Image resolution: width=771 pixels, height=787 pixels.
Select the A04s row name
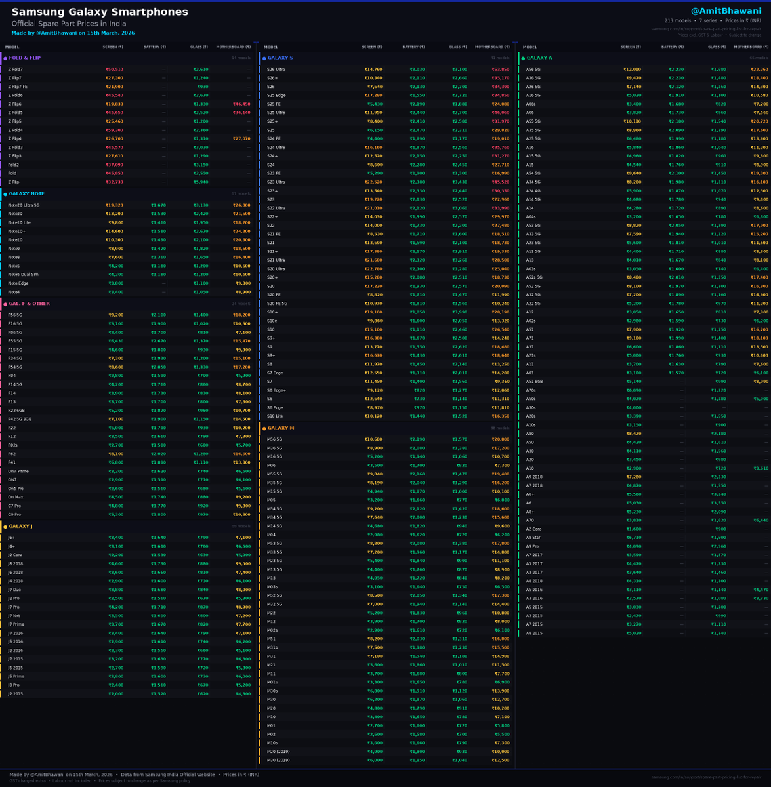click(x=531, y=217)
